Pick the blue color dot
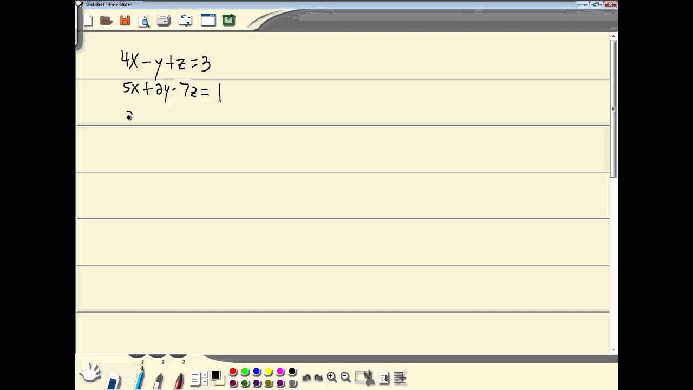Screen dimensions: 693x390 coord(257,372)
